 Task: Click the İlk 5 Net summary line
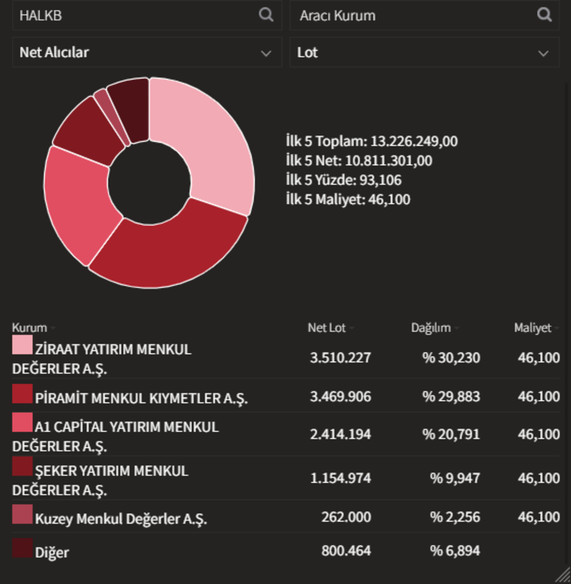click(359, 161)
